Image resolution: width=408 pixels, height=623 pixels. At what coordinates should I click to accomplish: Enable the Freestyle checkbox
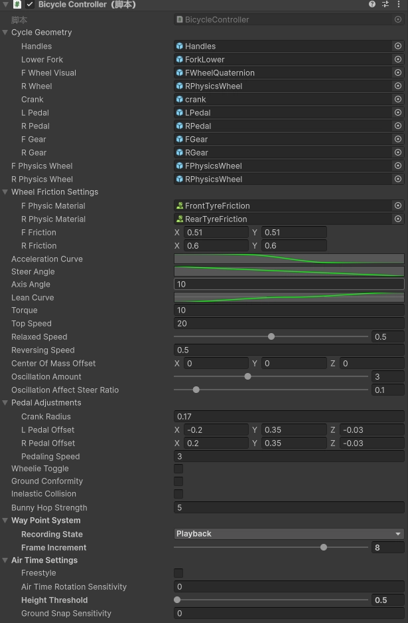click(178, 573)
